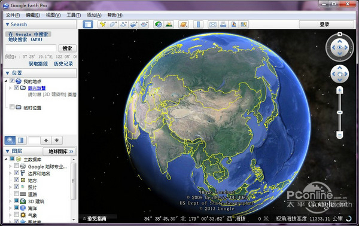Viewport: 359px width, 226px height.
Task: Click the 搜索 search button
Action: click(x=67, y=48)
